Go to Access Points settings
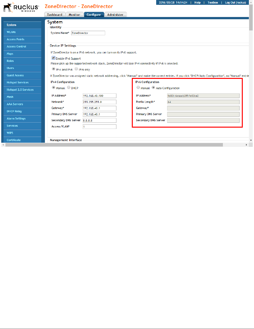254x329 pixels. pos(22,39)
